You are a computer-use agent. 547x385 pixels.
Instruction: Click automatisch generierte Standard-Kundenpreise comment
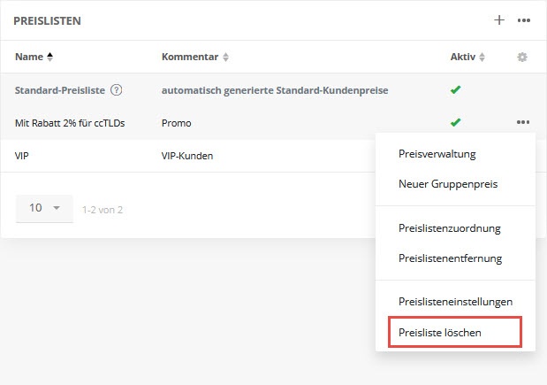coord(275,90)
